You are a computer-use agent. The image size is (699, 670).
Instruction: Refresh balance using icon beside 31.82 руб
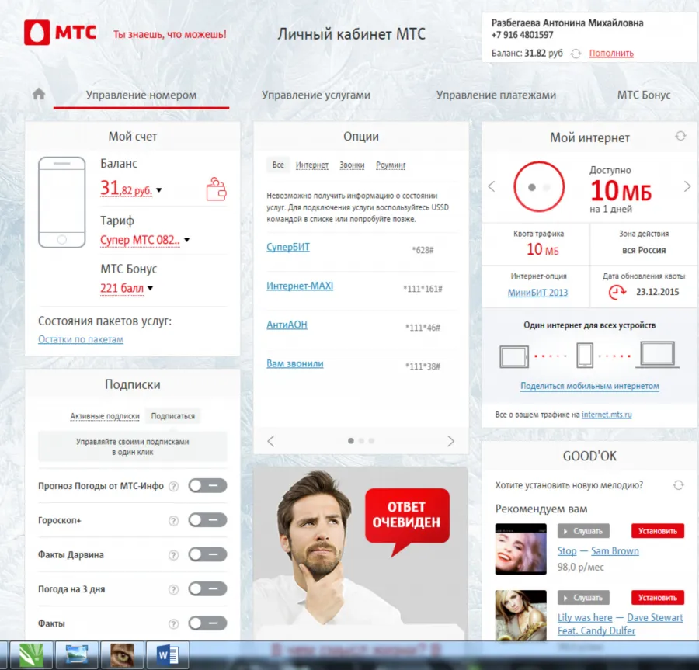(576, 54)
